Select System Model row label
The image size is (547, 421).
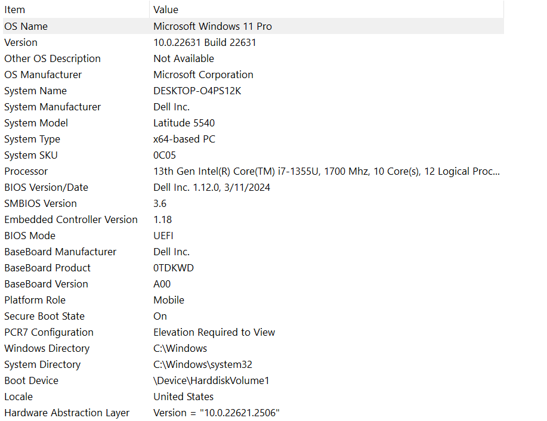tap(36, 123)
